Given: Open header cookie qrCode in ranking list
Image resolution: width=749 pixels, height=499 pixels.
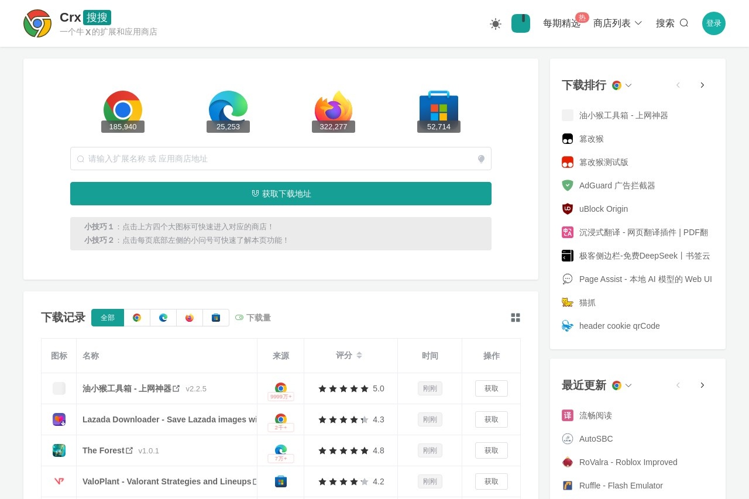Looking at the screenshot, I should point(620,326).
